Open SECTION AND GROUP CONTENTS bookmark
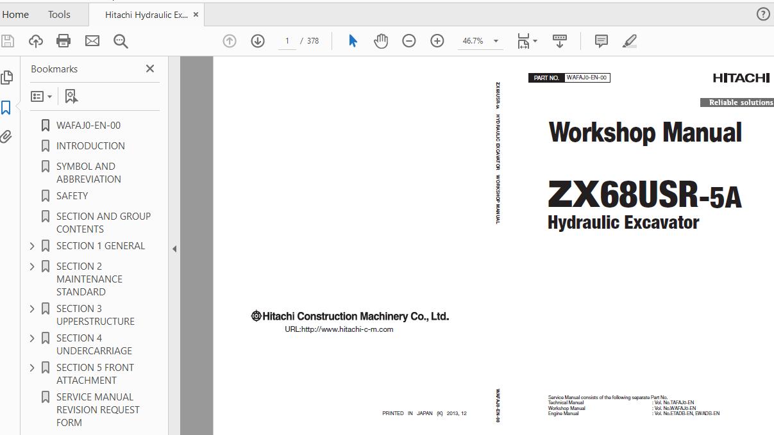 point(103,222)
